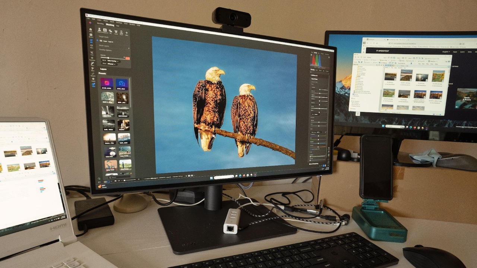Click the red overlay color swatch
The image size is (477, 268).
[x=127, y=58]
